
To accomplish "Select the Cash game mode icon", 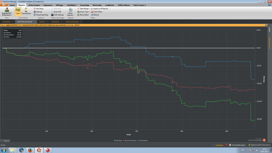I will point(18,11).
